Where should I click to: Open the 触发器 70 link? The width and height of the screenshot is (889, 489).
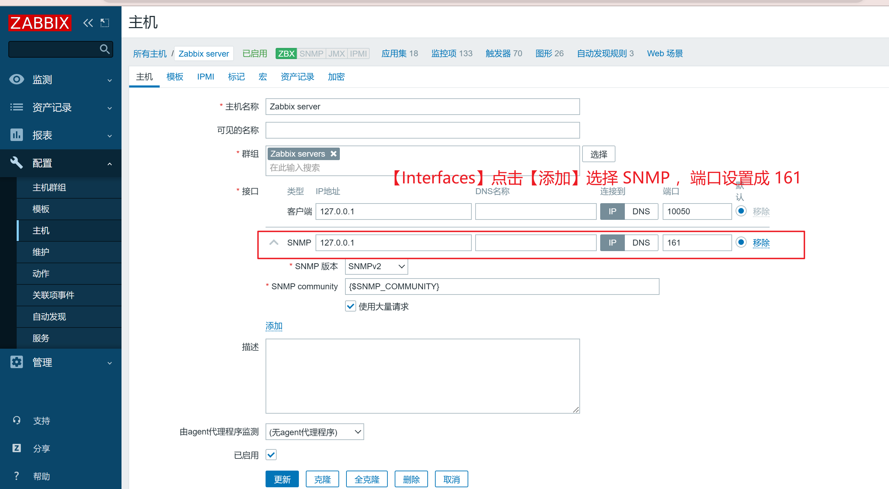pyautogui.click(x=504, y=53)
